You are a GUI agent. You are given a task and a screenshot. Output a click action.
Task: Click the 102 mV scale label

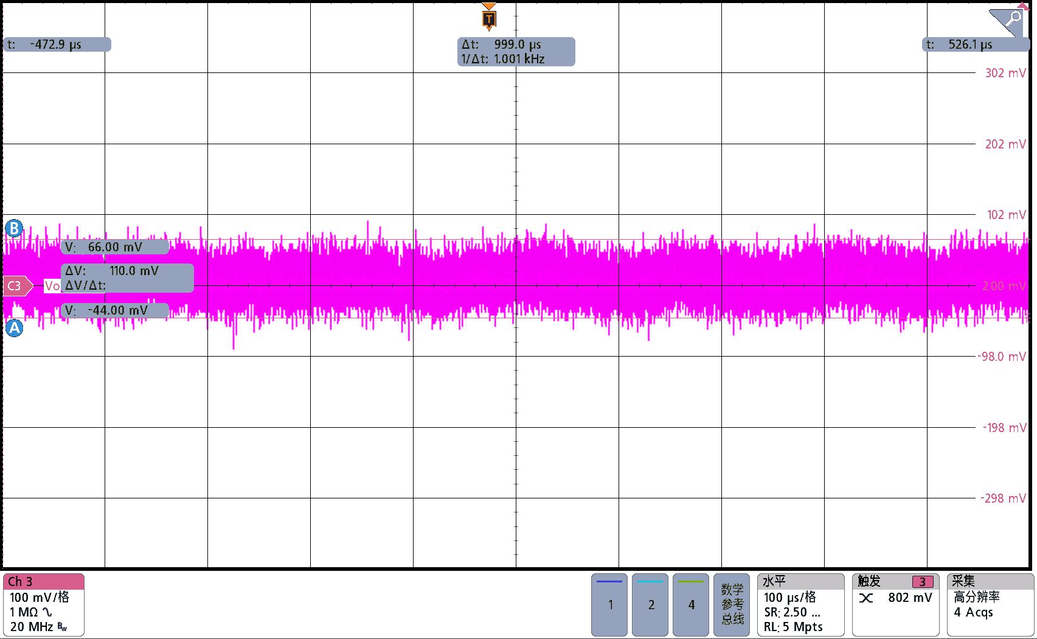click(1006, 215)
